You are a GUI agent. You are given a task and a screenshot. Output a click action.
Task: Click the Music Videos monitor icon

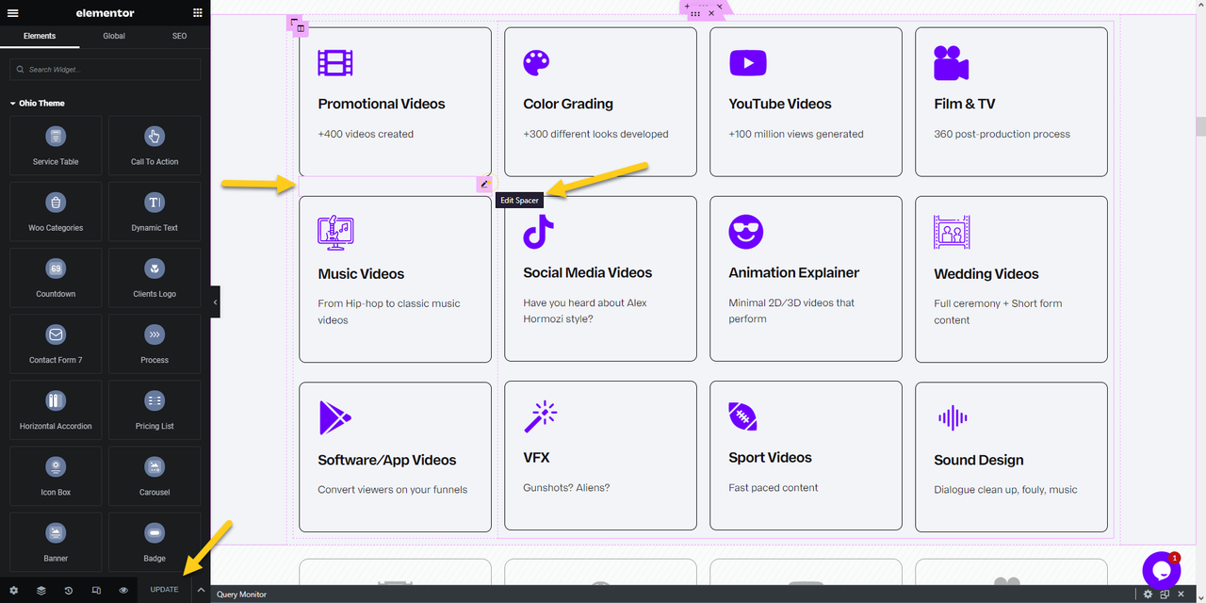tap(335, 233)
